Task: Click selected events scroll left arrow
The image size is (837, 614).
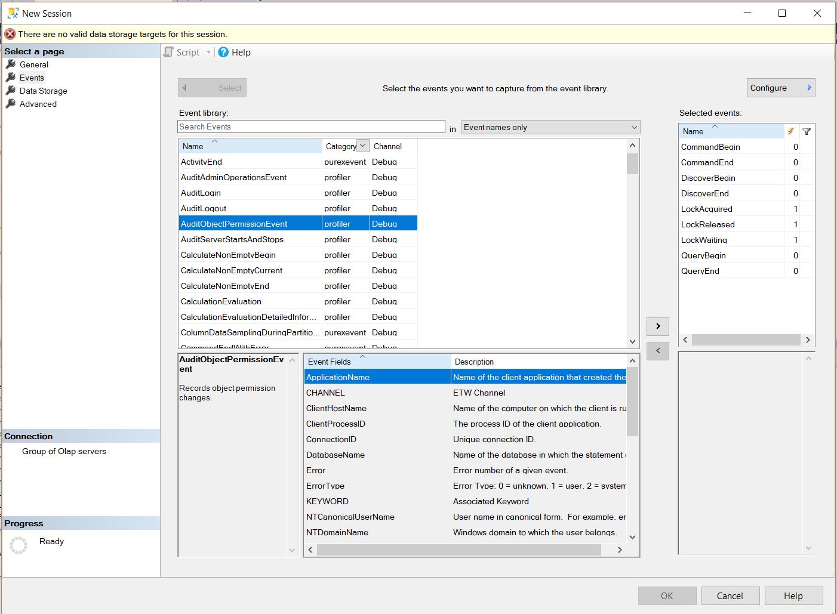Action: [685, 340]
